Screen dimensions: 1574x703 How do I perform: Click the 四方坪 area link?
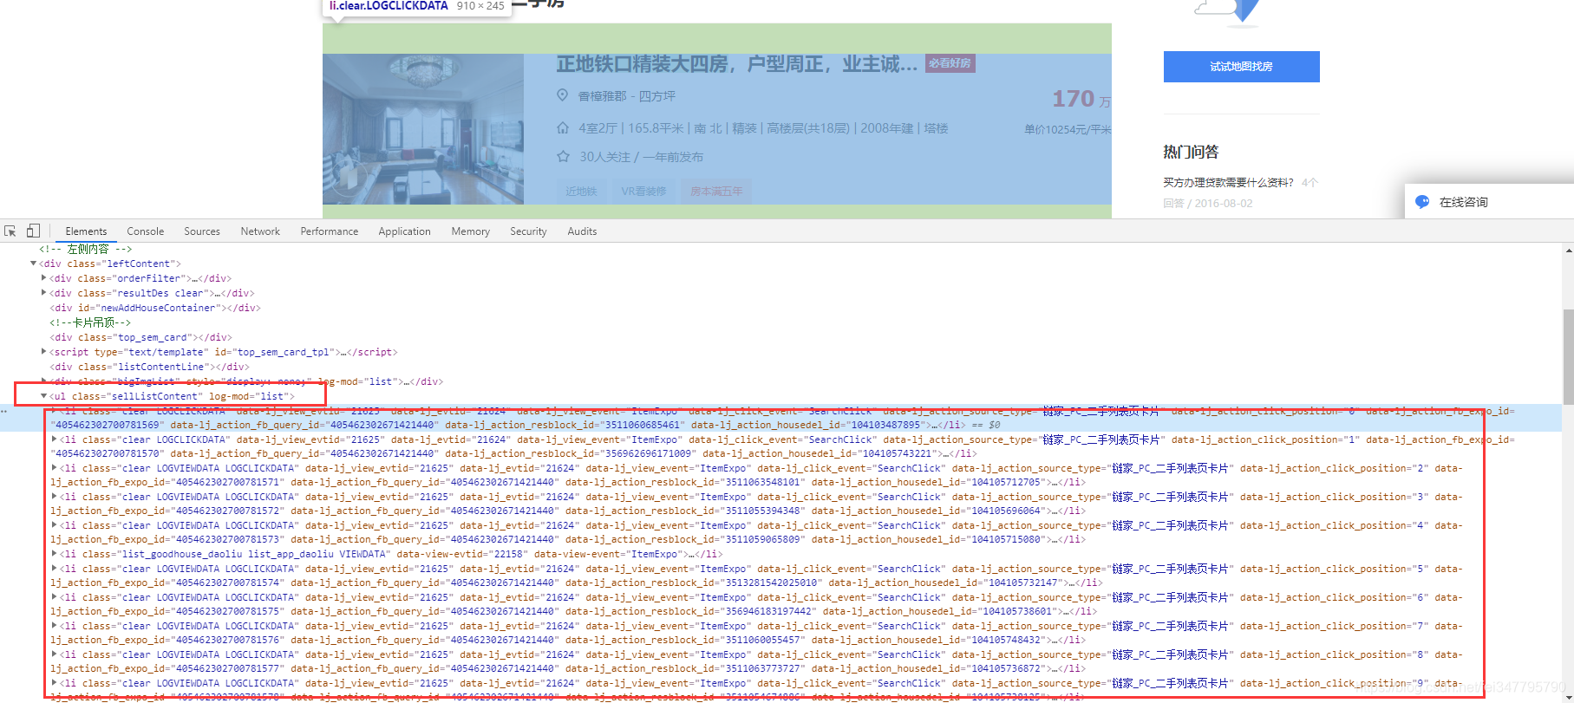(656, 96)
